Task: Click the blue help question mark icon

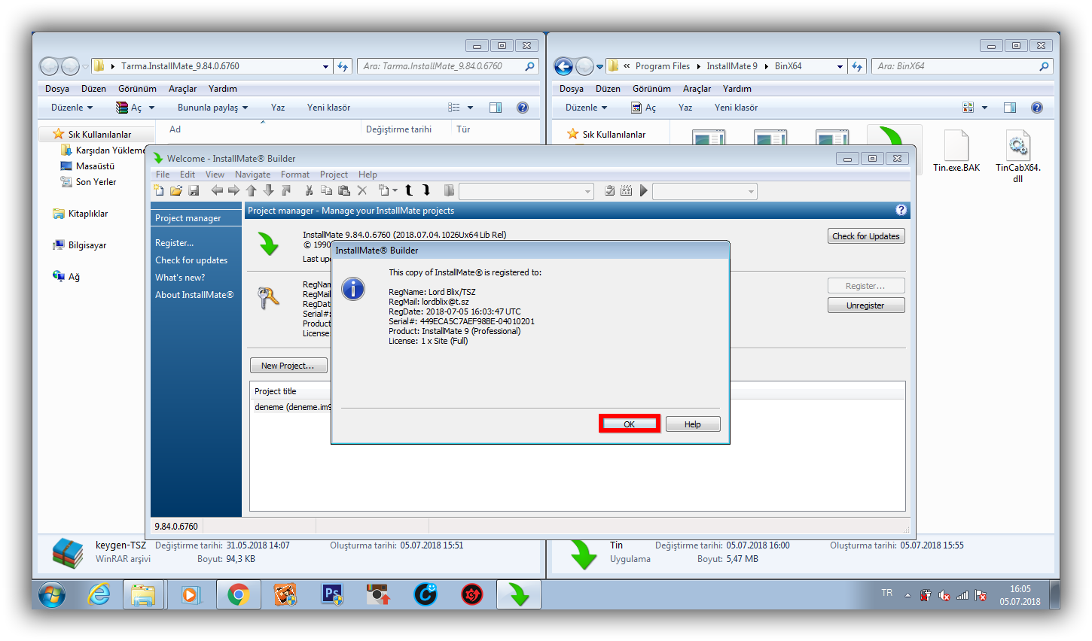Action: 901,210
